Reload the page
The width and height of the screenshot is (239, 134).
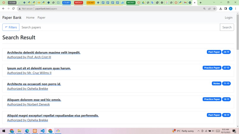coord(13,9)
